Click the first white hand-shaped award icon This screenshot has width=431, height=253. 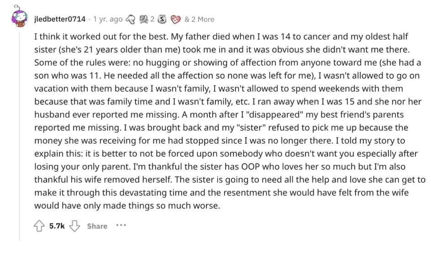(130, 19)
